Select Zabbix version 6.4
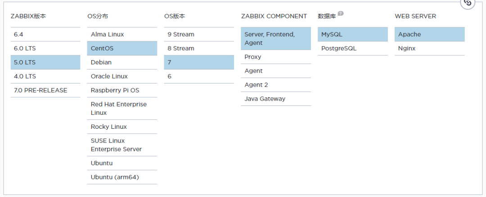Screen dimensions: 486x197 [45, 35]
